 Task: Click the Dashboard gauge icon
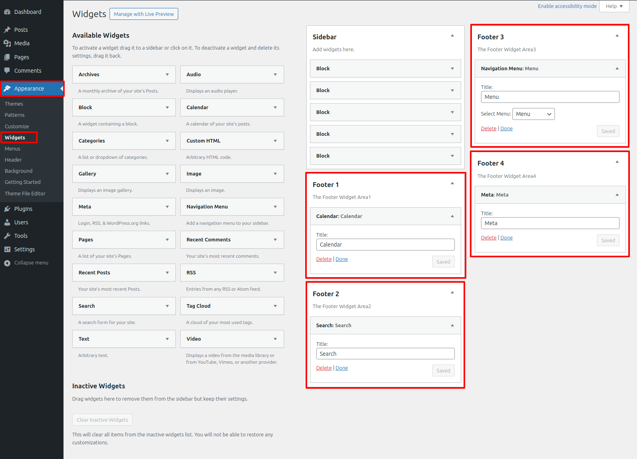pos(7,12)
